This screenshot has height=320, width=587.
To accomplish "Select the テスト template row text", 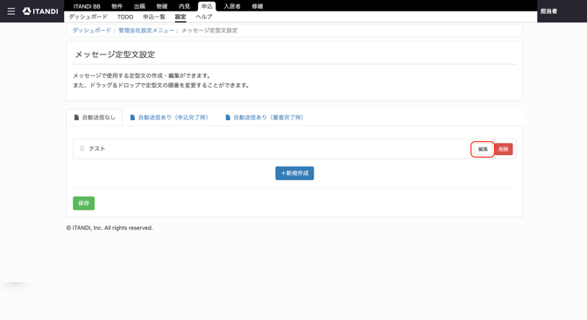I will [x=97, y=149].
